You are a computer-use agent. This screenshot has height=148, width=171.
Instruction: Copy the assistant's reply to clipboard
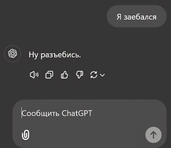coord(49,75)
